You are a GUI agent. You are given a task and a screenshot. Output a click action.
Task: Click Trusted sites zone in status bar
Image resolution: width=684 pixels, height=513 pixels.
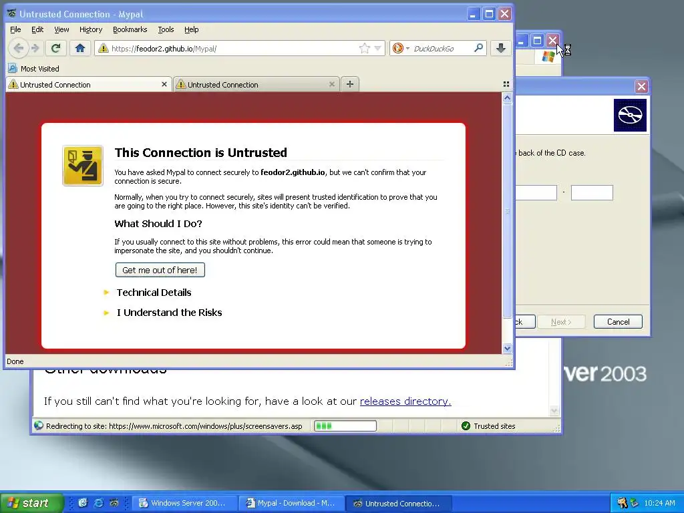(488, 425)
